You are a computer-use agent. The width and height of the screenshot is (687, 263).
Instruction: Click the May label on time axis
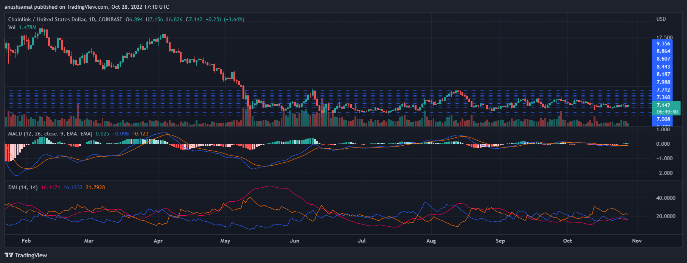(225, 241)
